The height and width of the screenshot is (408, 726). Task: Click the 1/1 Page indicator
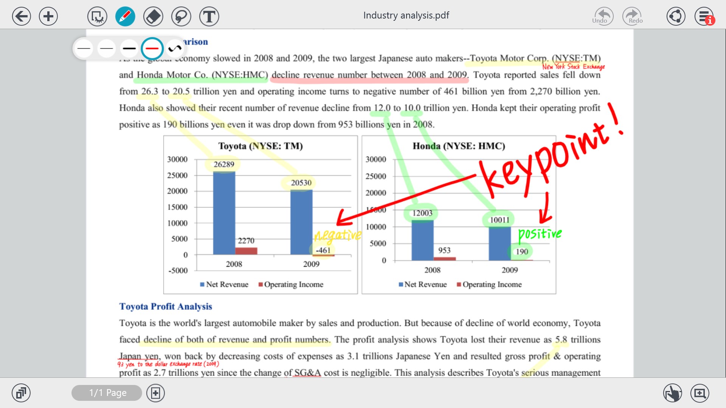click(x=107, y=393)
